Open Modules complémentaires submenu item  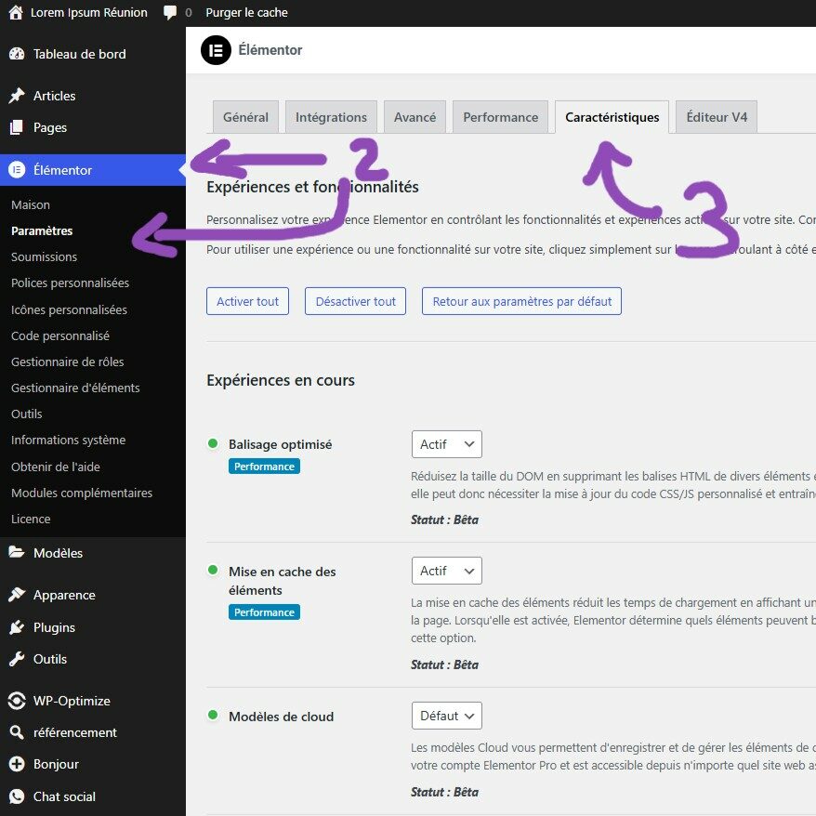(82, 493)
